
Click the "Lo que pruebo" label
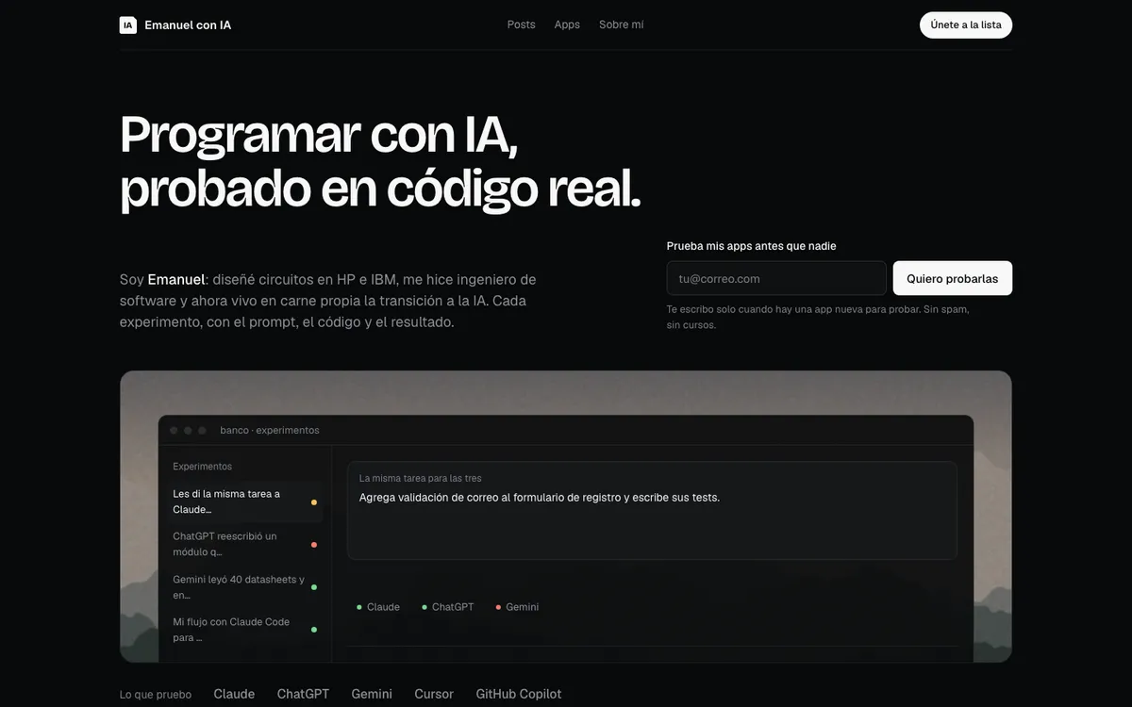tap(156, 695)
